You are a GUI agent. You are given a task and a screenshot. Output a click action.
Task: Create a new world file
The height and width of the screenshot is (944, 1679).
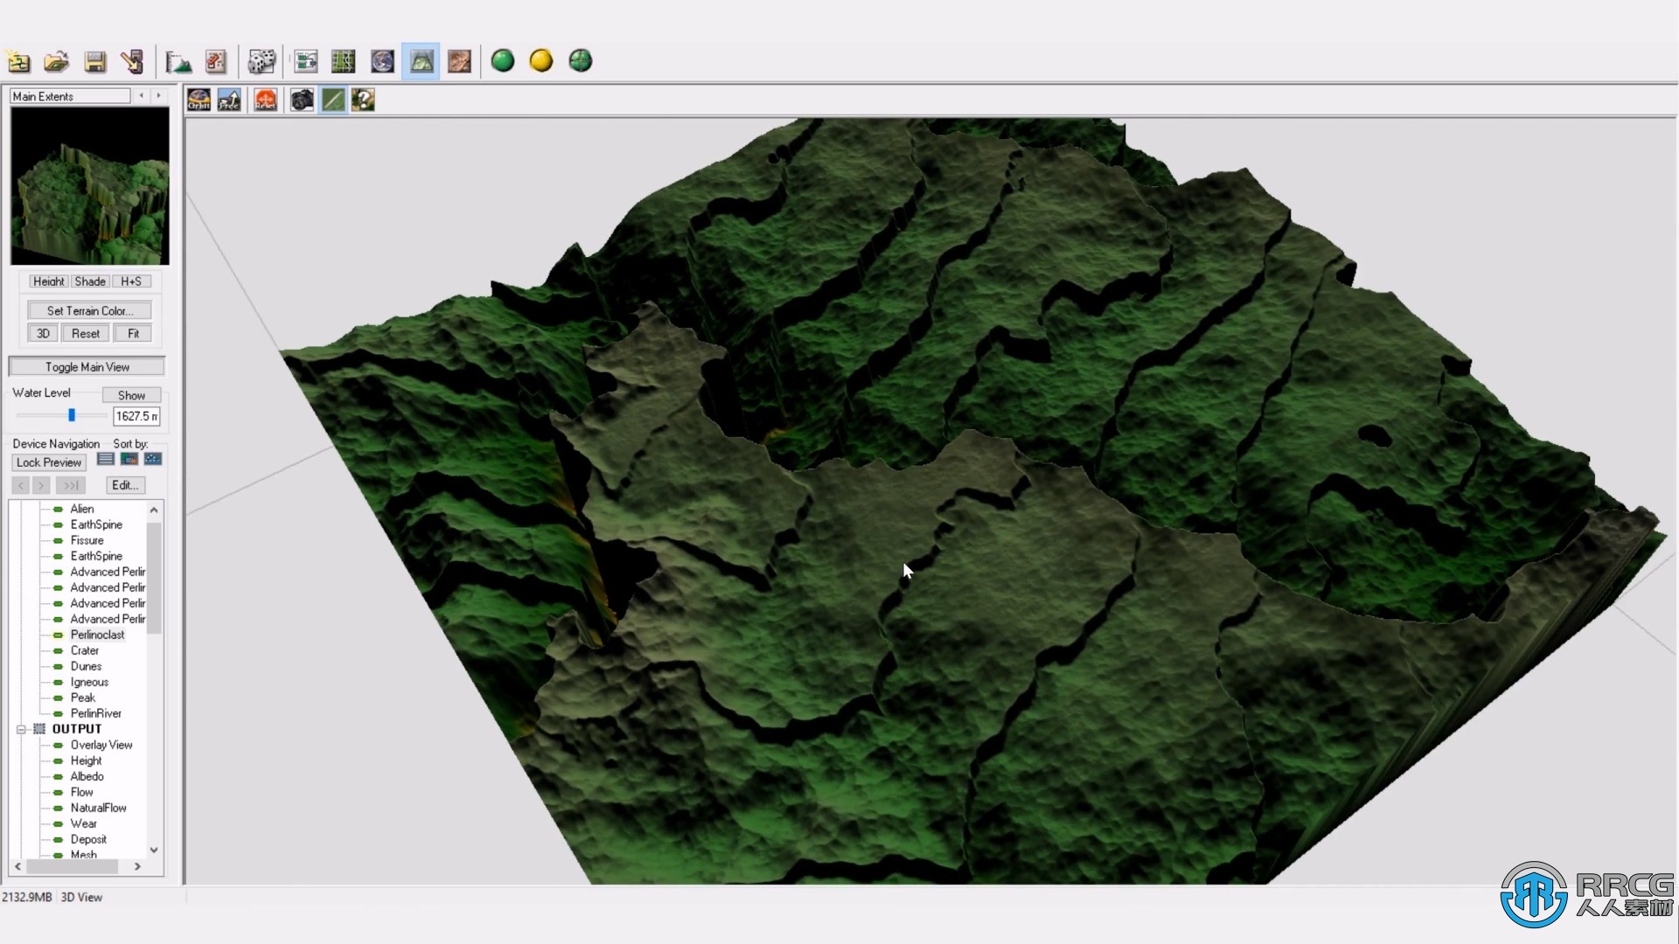coord(19,61)
